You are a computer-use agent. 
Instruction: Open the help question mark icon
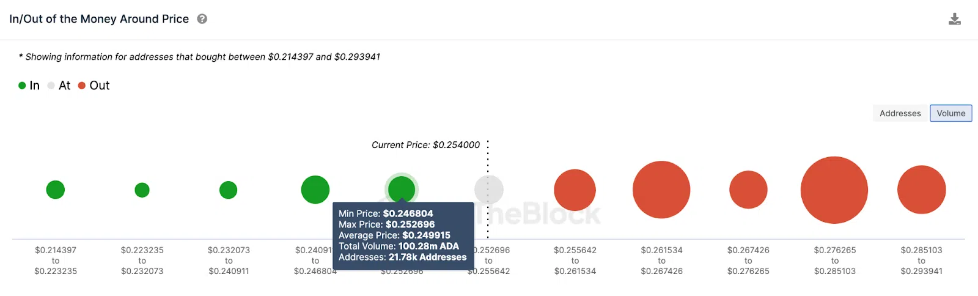(x=202, y=19)
